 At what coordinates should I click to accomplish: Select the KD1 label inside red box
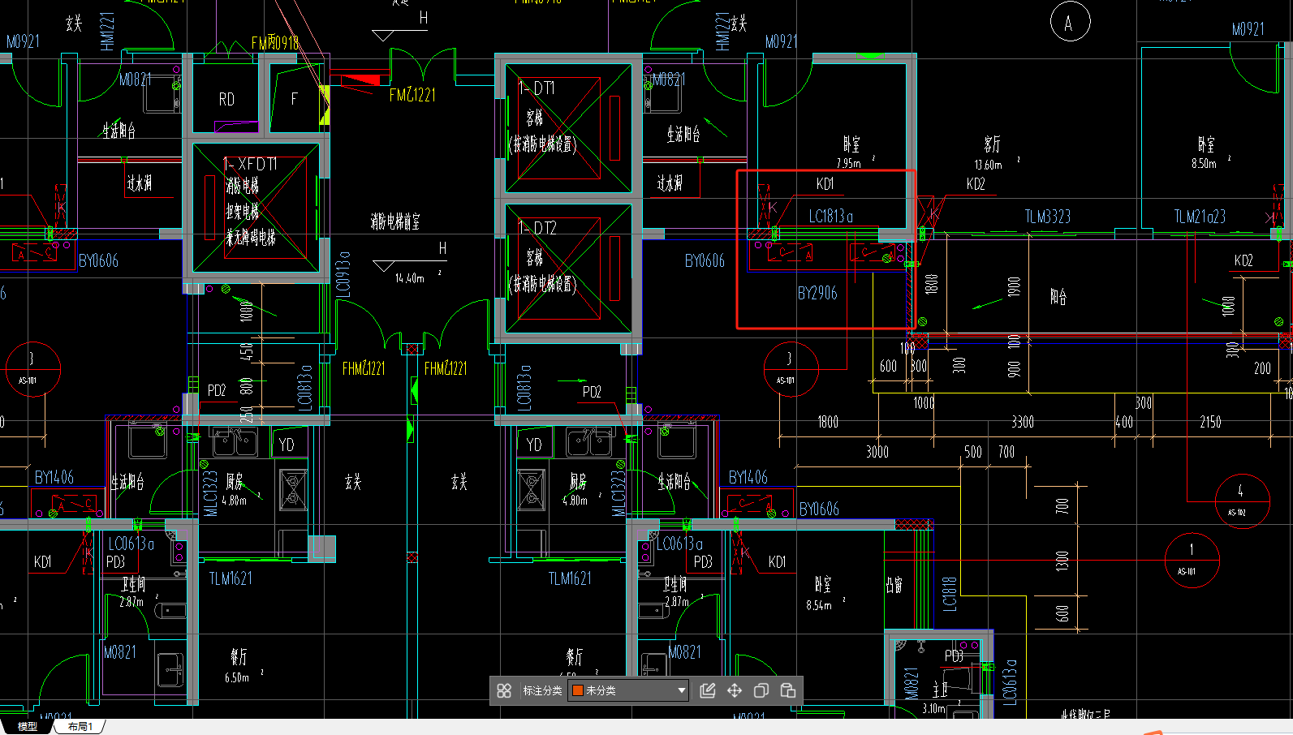tap(825, 184)
